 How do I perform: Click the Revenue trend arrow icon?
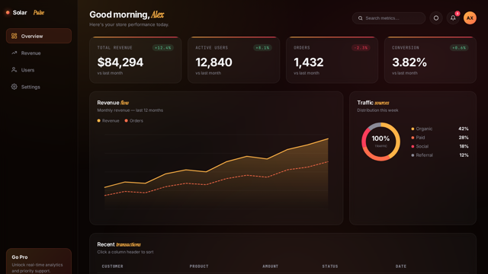[14, 53]
